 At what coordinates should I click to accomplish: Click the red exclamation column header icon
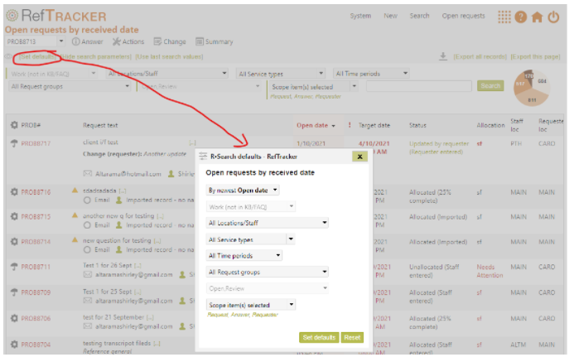click(350, 125)
